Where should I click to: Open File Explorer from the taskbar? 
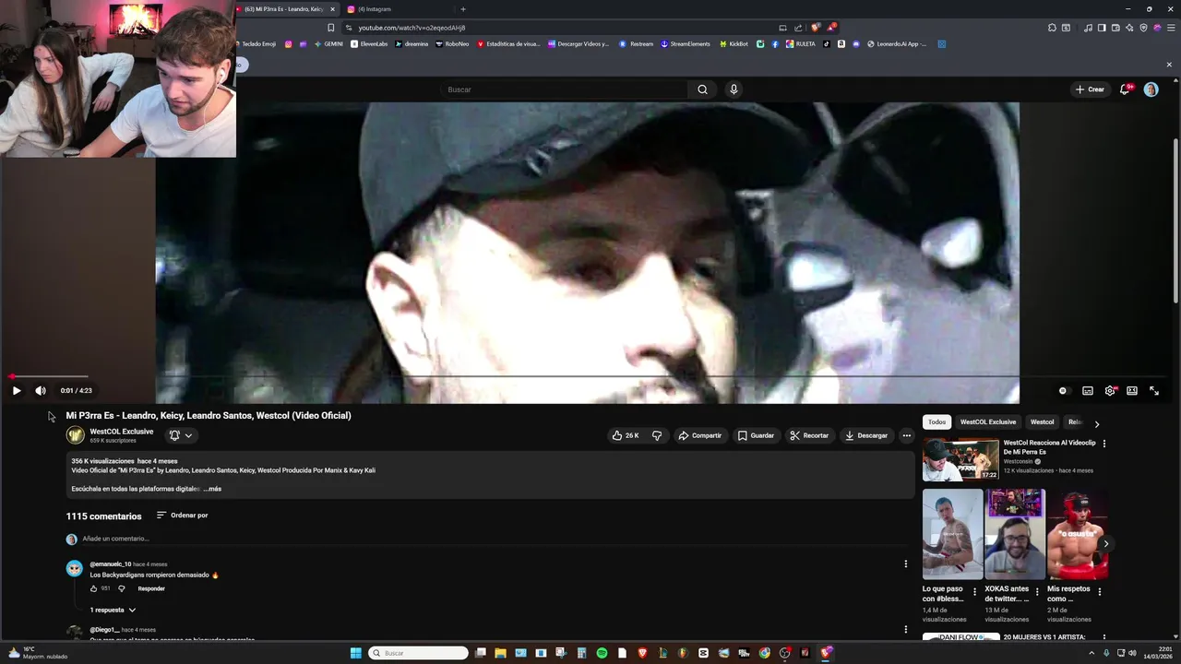(x=501, y=653)
